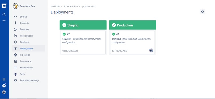
Task: Go to Commits in the sidebar
Action: point(28,23)
